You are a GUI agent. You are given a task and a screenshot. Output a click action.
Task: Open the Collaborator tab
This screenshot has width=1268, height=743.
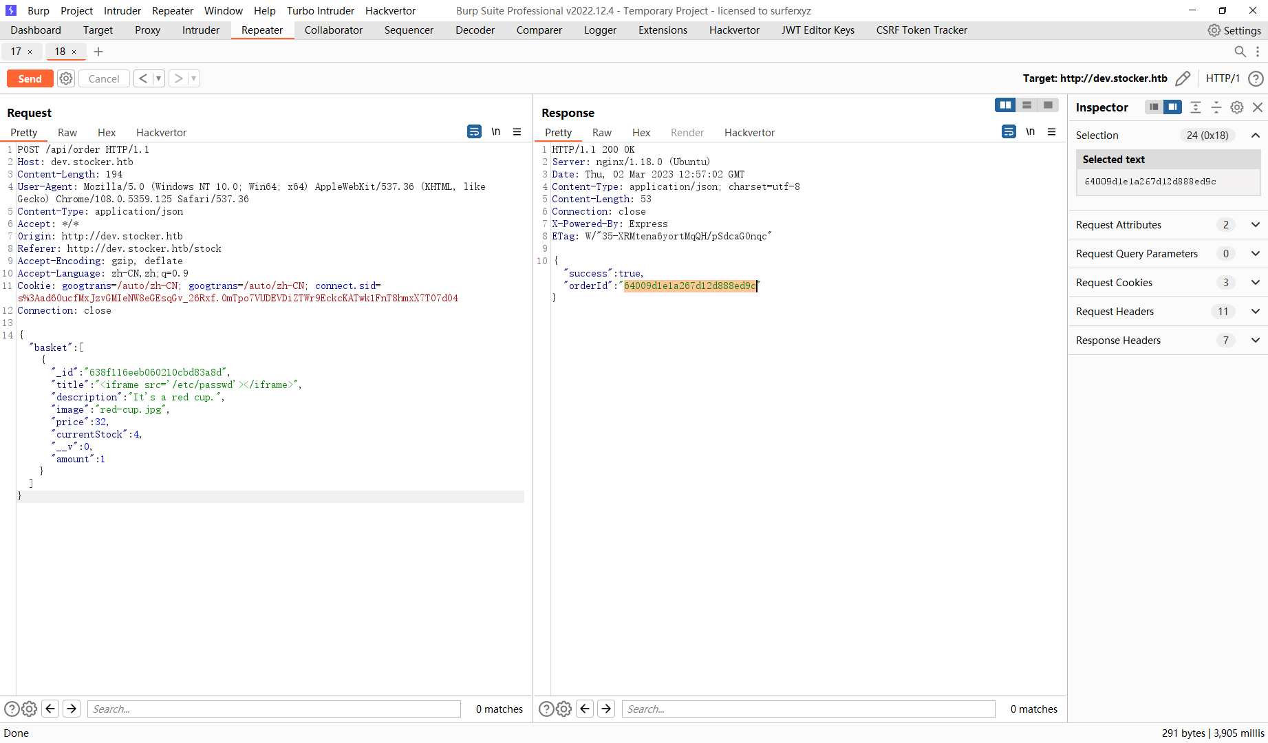click(334, 30)
